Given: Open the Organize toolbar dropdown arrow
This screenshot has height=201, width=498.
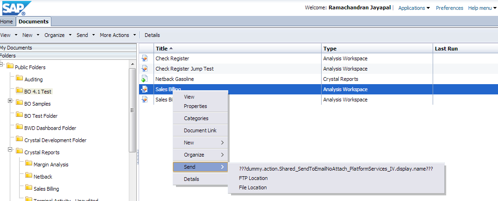Looking at the screenshot, I should click(x=70, y=35).
